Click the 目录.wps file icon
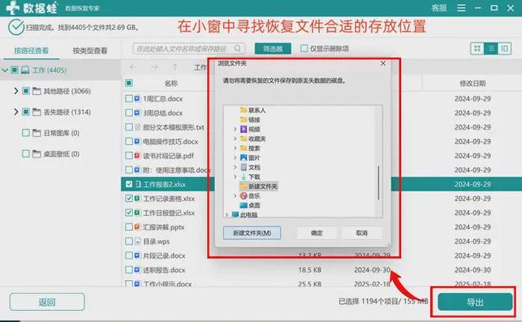The height and width of the screenshot is (322, 522). (x=137, y=241)
